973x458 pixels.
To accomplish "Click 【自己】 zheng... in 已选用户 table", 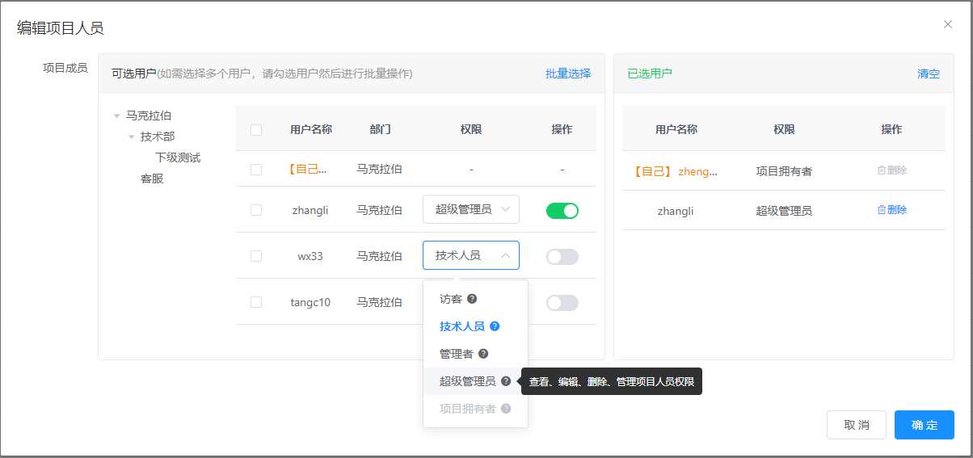I will coord(676,171).
